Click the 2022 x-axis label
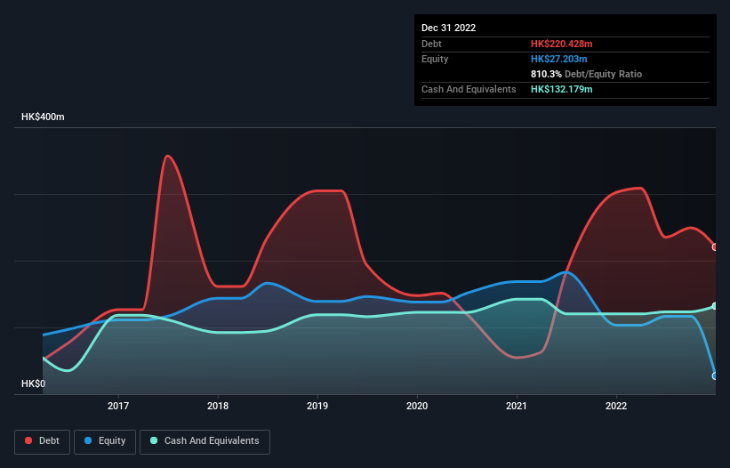 tap(616, 406)
